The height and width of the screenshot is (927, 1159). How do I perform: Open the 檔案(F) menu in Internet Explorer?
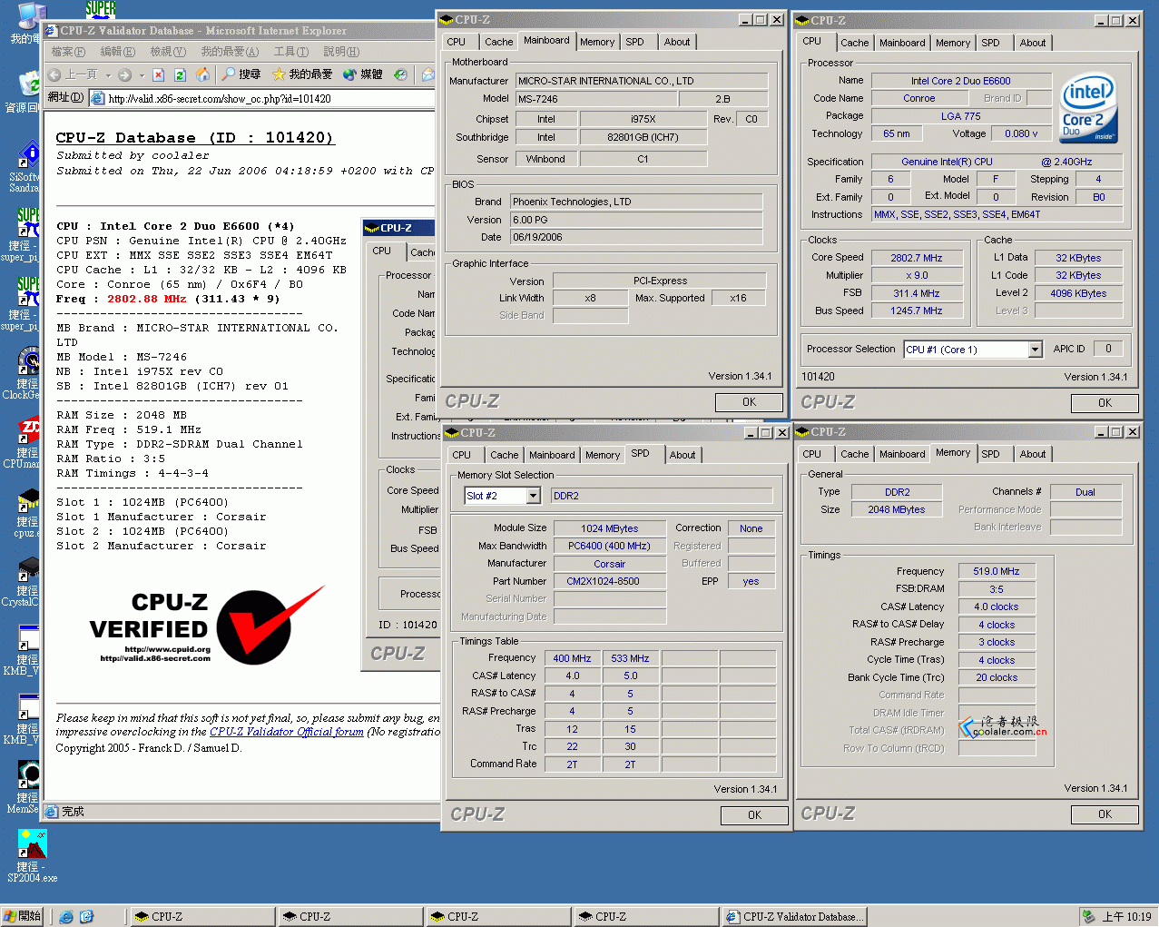point(68,52)
